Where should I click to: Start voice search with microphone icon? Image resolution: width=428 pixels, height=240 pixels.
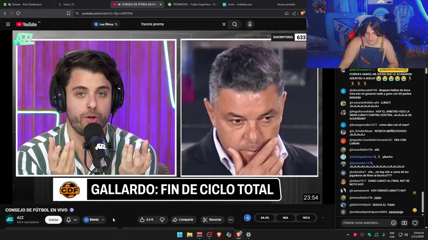pos(250,24)
